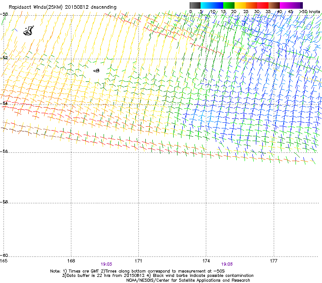Viewport: 322px width, 283px height.
Task: Click the yellow 20-25 knots color swatch
Action: pyautogui.click(x=240, y=5)
